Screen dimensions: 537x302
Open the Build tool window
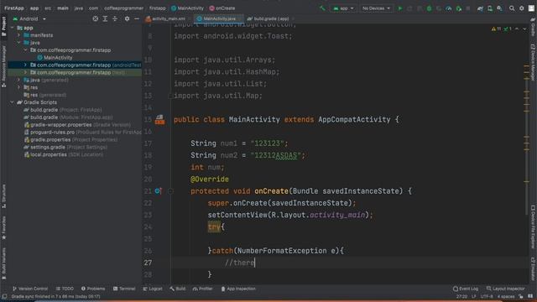pyautogui.click(x=177, y=289)
